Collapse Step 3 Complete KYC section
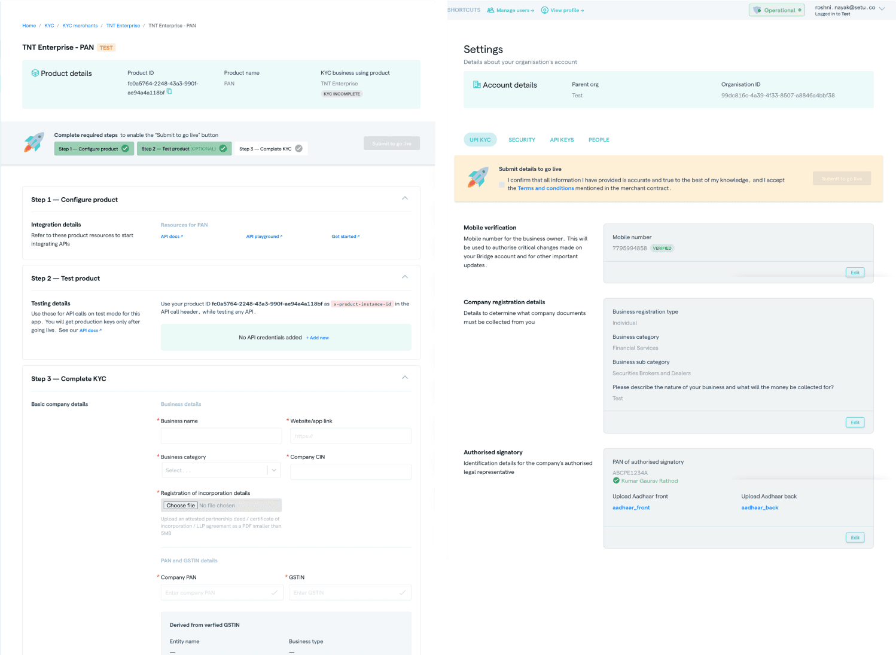This screenshot has height=655, width=896. (405, 377)
